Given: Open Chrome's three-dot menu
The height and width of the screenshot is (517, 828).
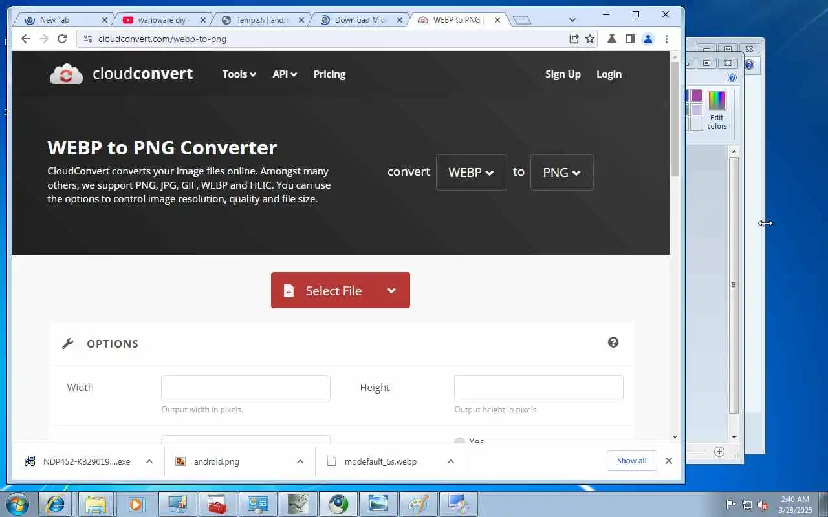Looking at the screenshot, I should click(x=666, y=39).
